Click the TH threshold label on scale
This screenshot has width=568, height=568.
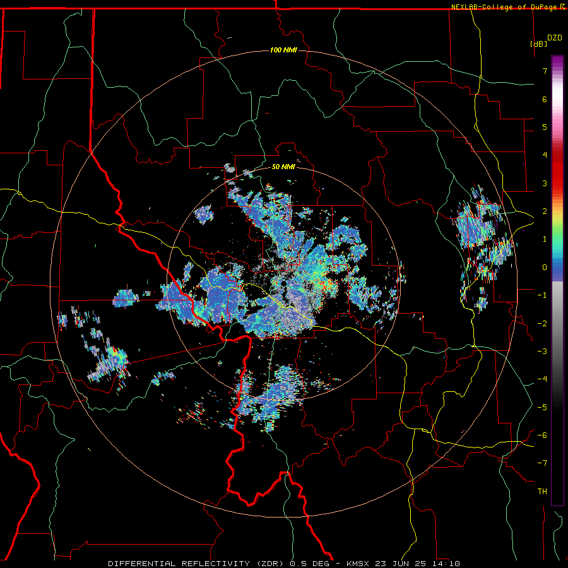point(542,492)
